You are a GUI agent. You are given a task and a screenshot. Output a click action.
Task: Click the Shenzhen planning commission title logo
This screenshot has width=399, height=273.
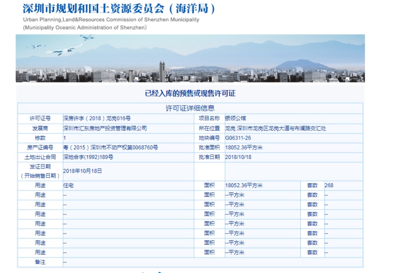(x=119, y=8)
